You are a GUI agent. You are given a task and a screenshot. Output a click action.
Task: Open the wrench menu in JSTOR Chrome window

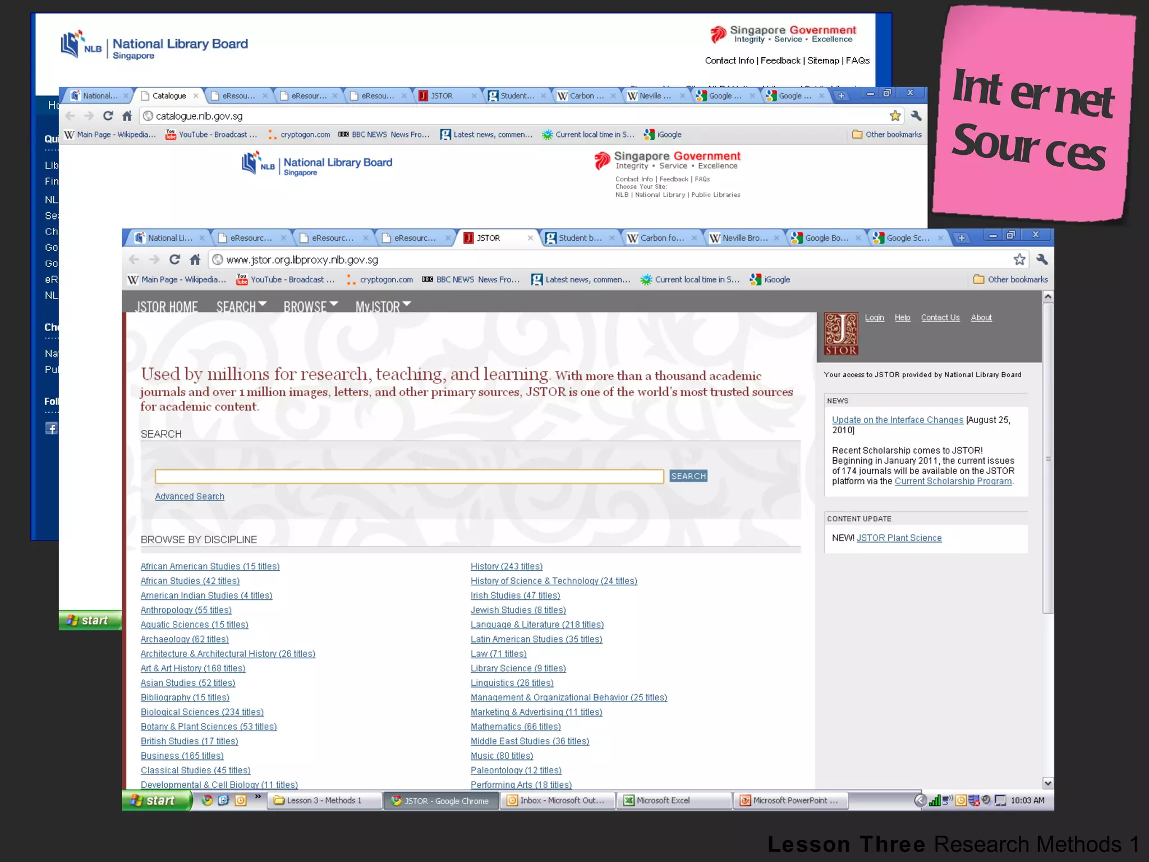tap(1042, 259)
